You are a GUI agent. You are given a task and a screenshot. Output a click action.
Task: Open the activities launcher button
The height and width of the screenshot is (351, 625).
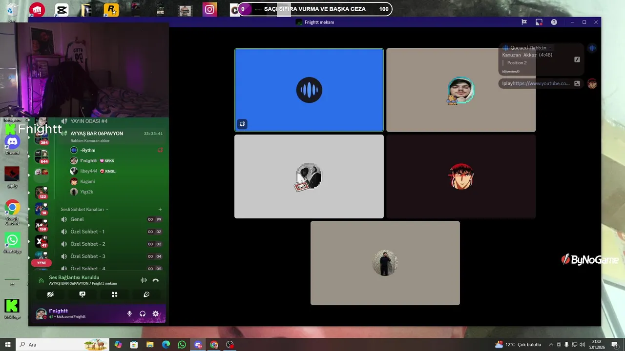pyautogui.click(x=114, y=294)
